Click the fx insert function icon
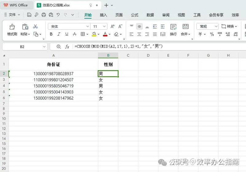The image size is (246, 172). 67,47
